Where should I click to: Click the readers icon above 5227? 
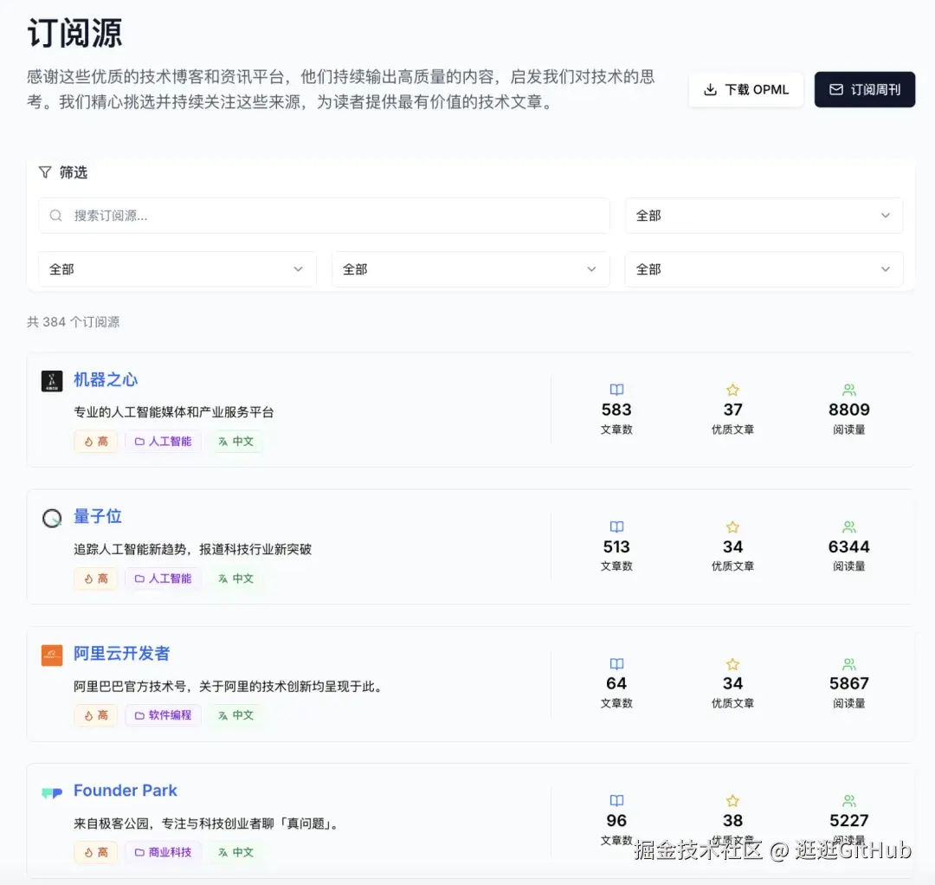849,801
